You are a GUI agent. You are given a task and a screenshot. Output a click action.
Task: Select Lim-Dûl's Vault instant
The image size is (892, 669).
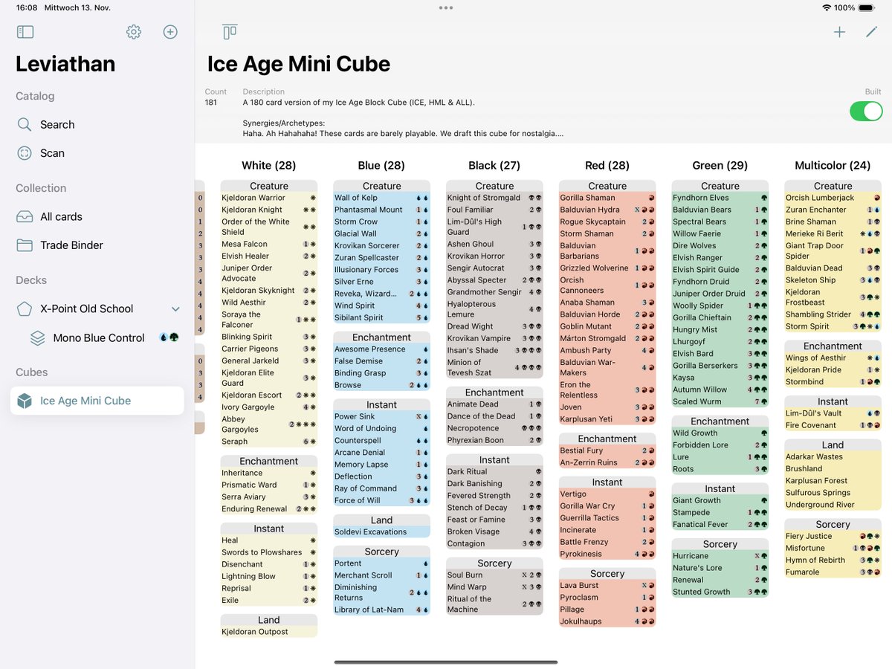[x=833, y=413]
